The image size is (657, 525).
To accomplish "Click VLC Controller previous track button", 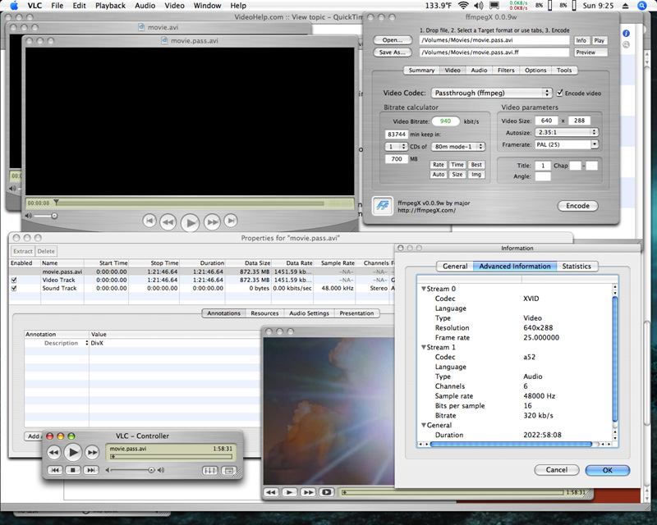I will tap(55, 470).
